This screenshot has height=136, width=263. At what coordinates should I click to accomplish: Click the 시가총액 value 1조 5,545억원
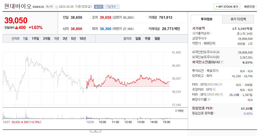(x=242, y=29)
